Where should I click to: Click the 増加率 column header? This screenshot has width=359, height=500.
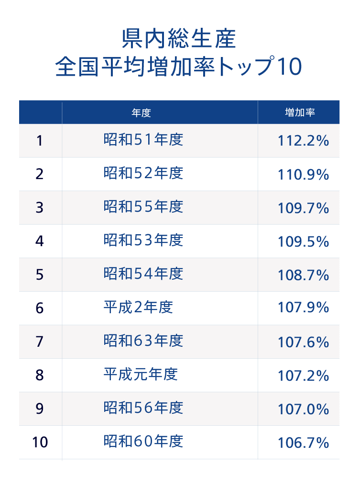click(x=300, y=113)
